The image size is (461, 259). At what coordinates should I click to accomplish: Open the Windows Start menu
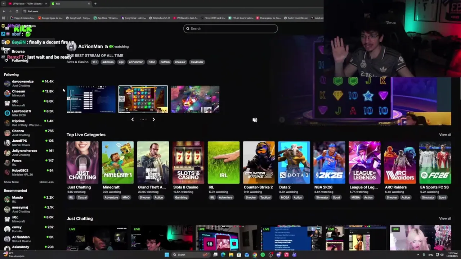pyautogui.click(x=167, y=255)
